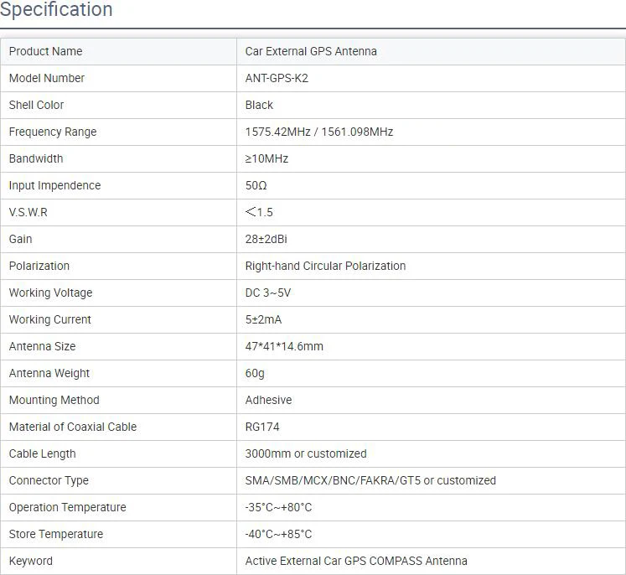The height and width of the screenshot is (575, 626).
Task: Click the 'Shell Color' label
Action: (36, 105)
